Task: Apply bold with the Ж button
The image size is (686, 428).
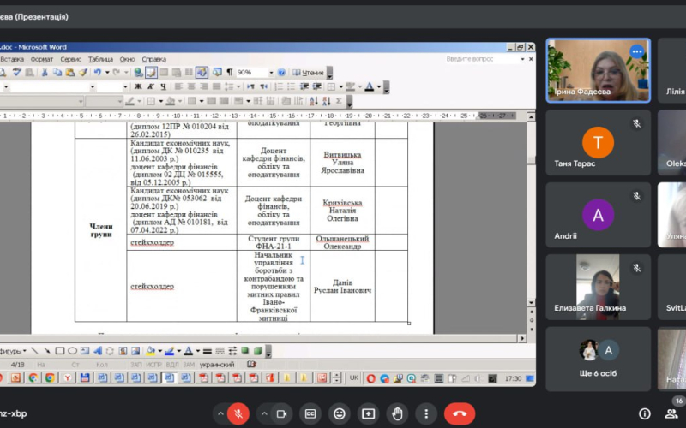Action: [x=138, y=87]
